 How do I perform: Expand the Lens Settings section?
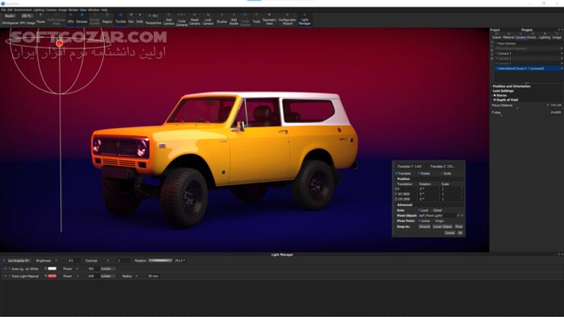point(503,91)
